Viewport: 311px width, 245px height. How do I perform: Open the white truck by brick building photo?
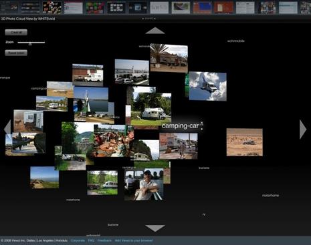tap(88, 75)
